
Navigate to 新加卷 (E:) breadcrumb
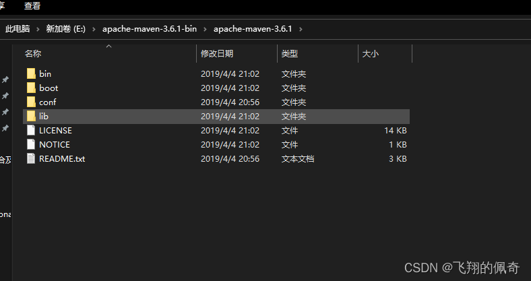point(65,29)
